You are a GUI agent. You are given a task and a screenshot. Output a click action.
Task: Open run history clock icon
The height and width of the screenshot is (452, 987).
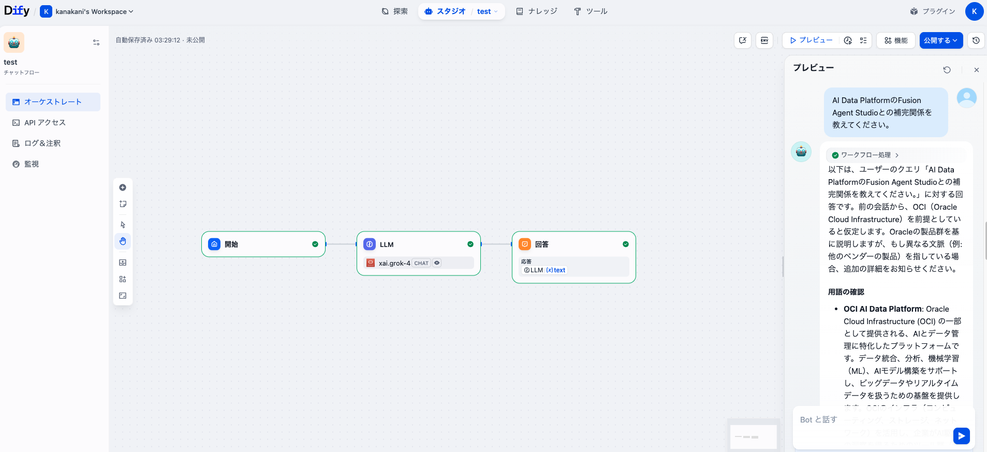pos(848,40)
